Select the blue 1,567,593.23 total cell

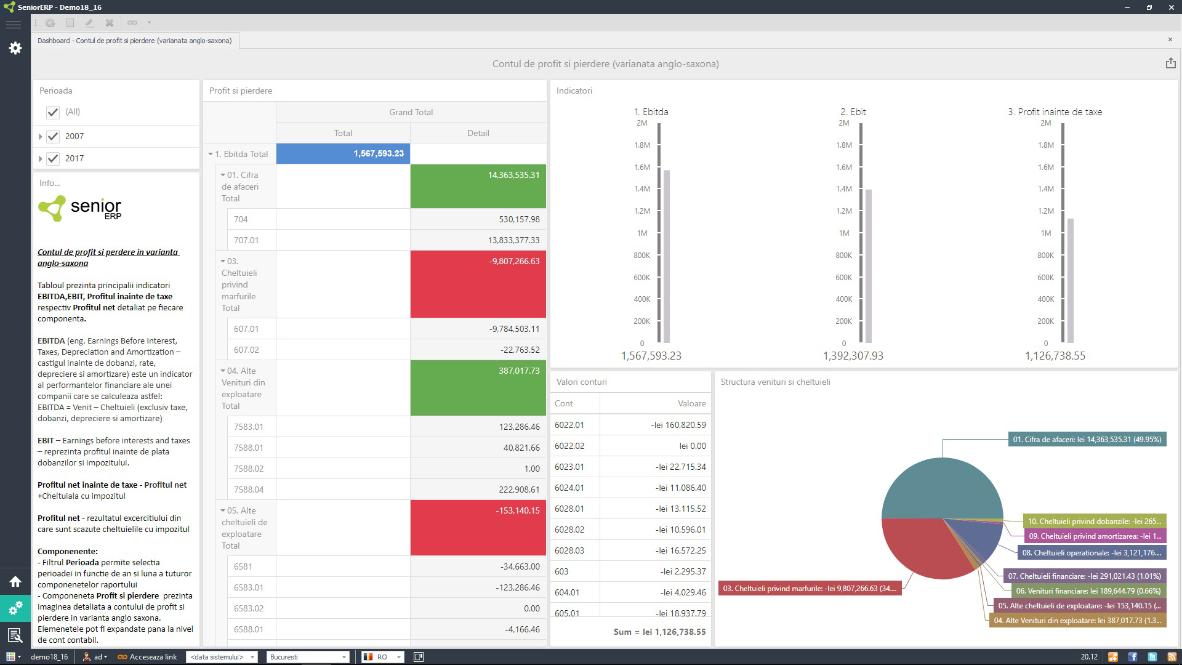coord(343,153)
